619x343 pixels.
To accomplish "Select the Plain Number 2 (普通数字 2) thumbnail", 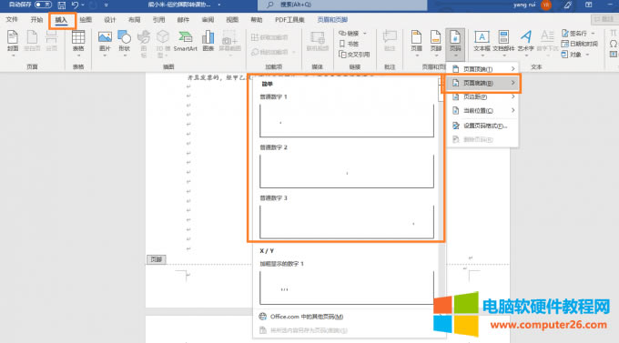I will [347, 171].
